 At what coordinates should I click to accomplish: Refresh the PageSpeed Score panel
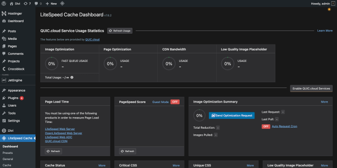pyautogui.click(x=127, y=151)
